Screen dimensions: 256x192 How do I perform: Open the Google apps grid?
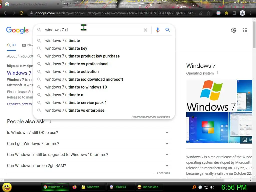[245, 30]
